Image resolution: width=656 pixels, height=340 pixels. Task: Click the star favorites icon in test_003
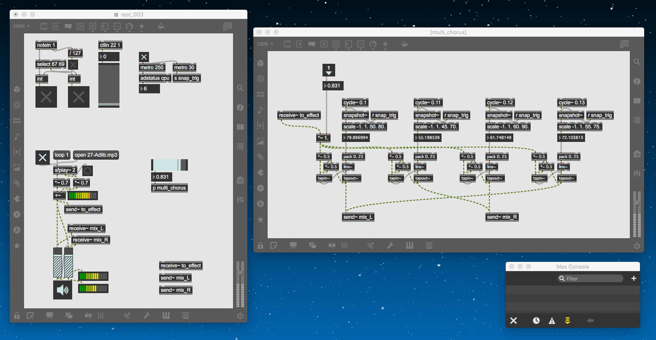[17, 245]
